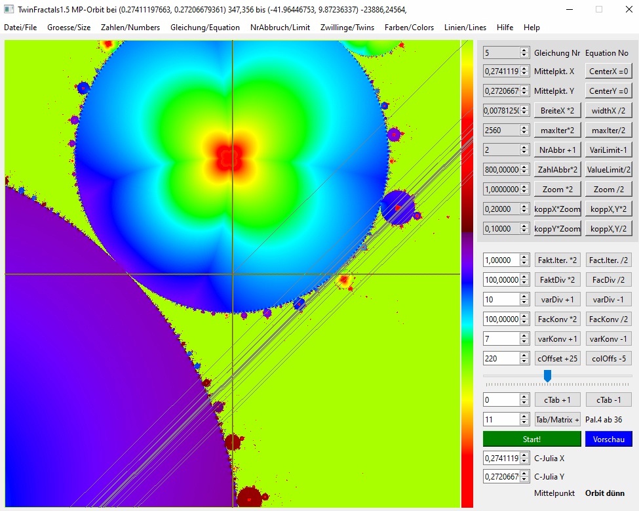Click the CenterX =0 button

click(x=608, y=71)
